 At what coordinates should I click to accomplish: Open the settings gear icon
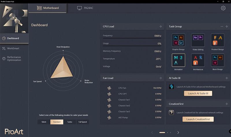pyautogui.click(x=223, y=8)
